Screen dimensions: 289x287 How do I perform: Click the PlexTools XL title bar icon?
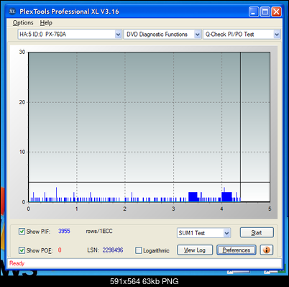pos(12,11)
